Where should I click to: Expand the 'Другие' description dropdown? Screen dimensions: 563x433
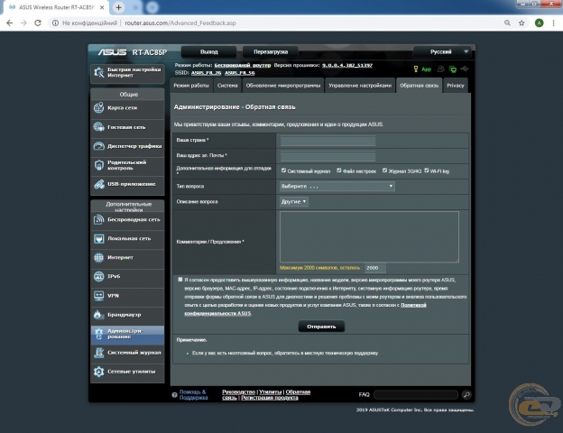click(294, 202)
